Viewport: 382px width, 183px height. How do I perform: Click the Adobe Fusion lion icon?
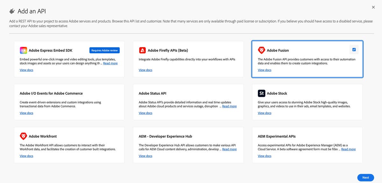[x=261, y=50]
